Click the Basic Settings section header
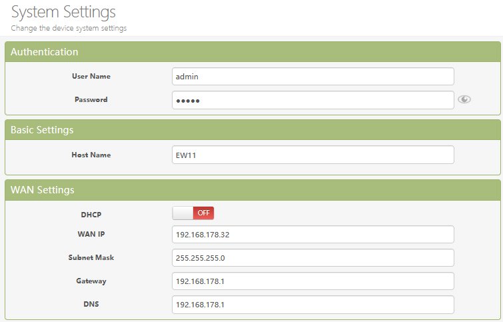Screen dimensions: 503x322 pyautogui.click(x=42, y=130)
